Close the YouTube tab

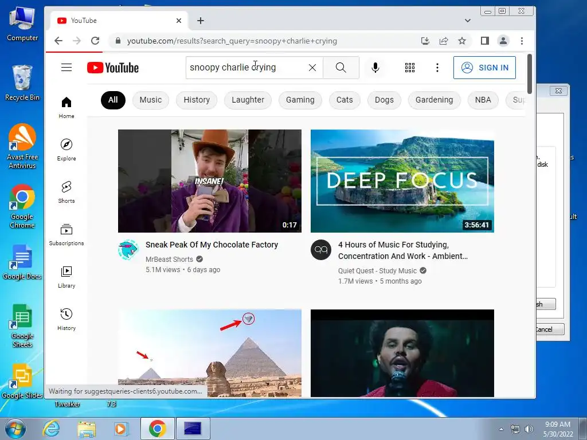(x=179, y=21)
